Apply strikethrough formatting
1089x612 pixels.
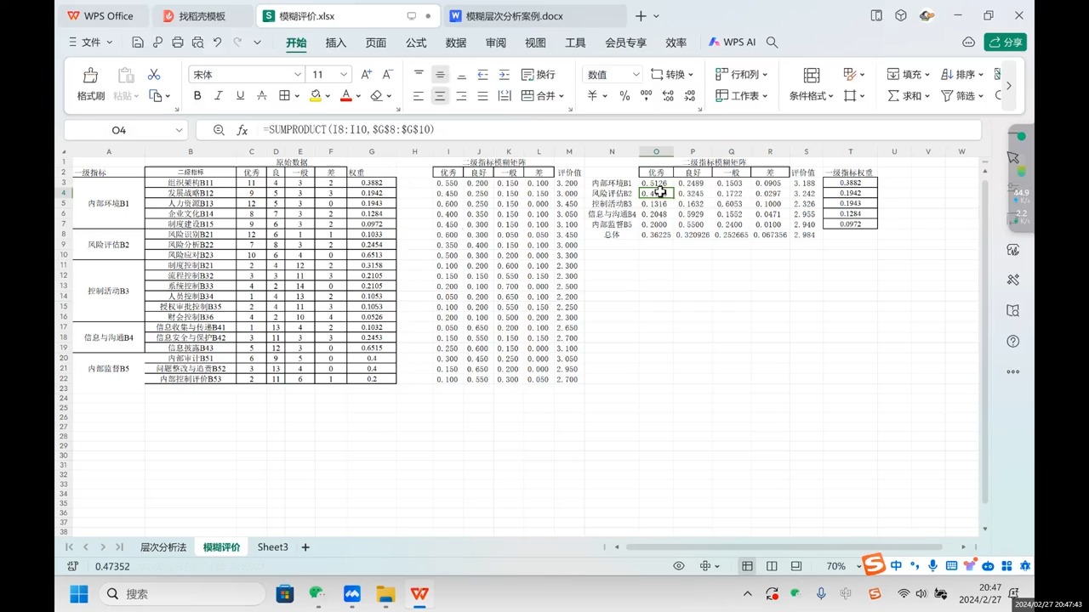262,96
